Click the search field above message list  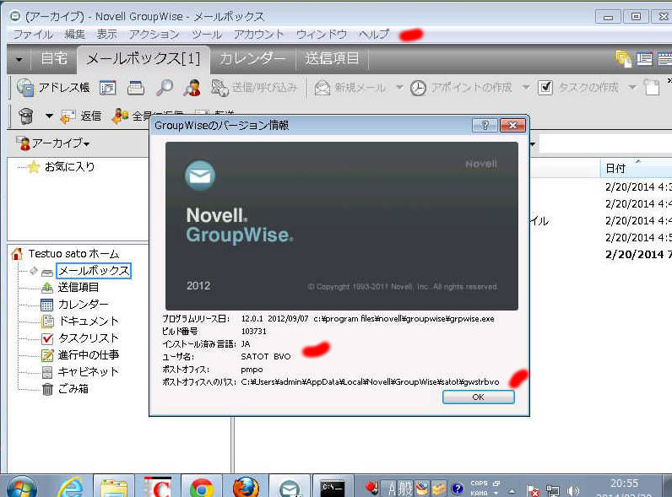pyautogui.click(x=605, y=144)
